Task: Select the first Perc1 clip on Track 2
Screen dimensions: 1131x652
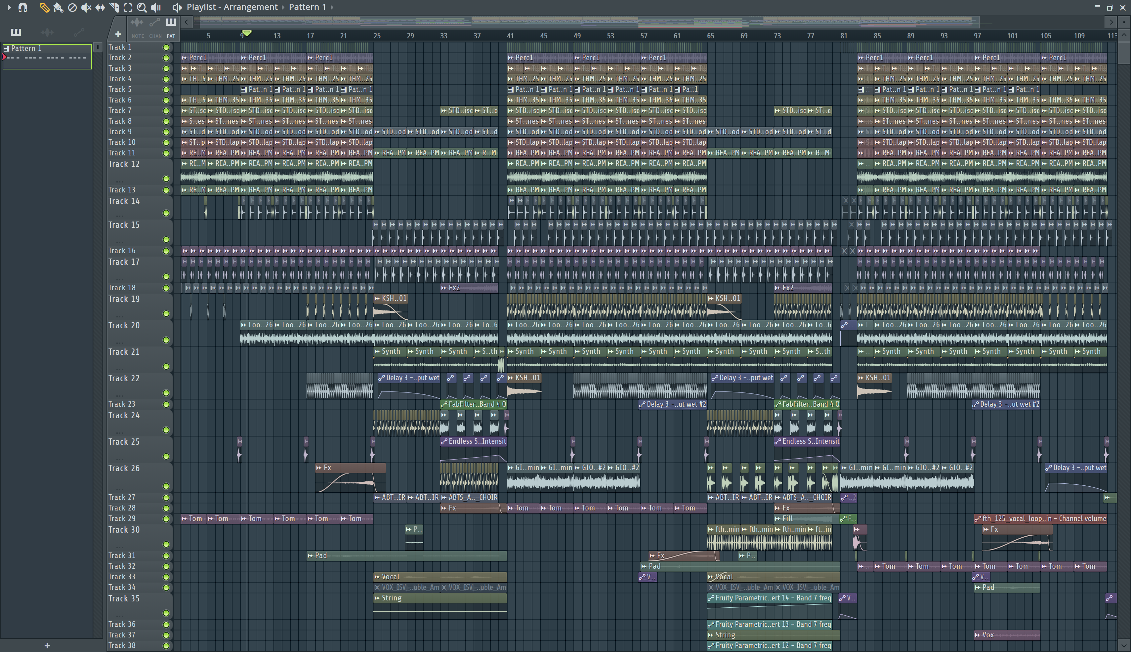Action: pyautogui.click(x=210, y=58)
